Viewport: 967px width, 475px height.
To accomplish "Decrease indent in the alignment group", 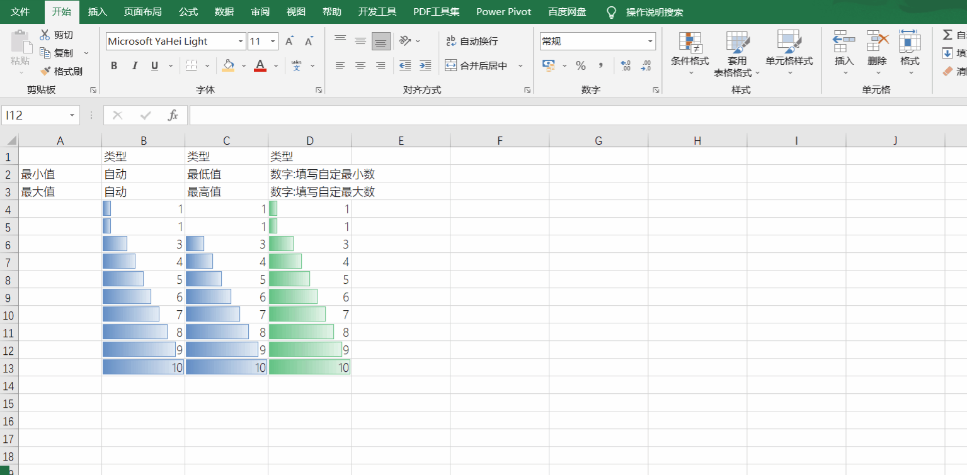I will pos(405,65).
